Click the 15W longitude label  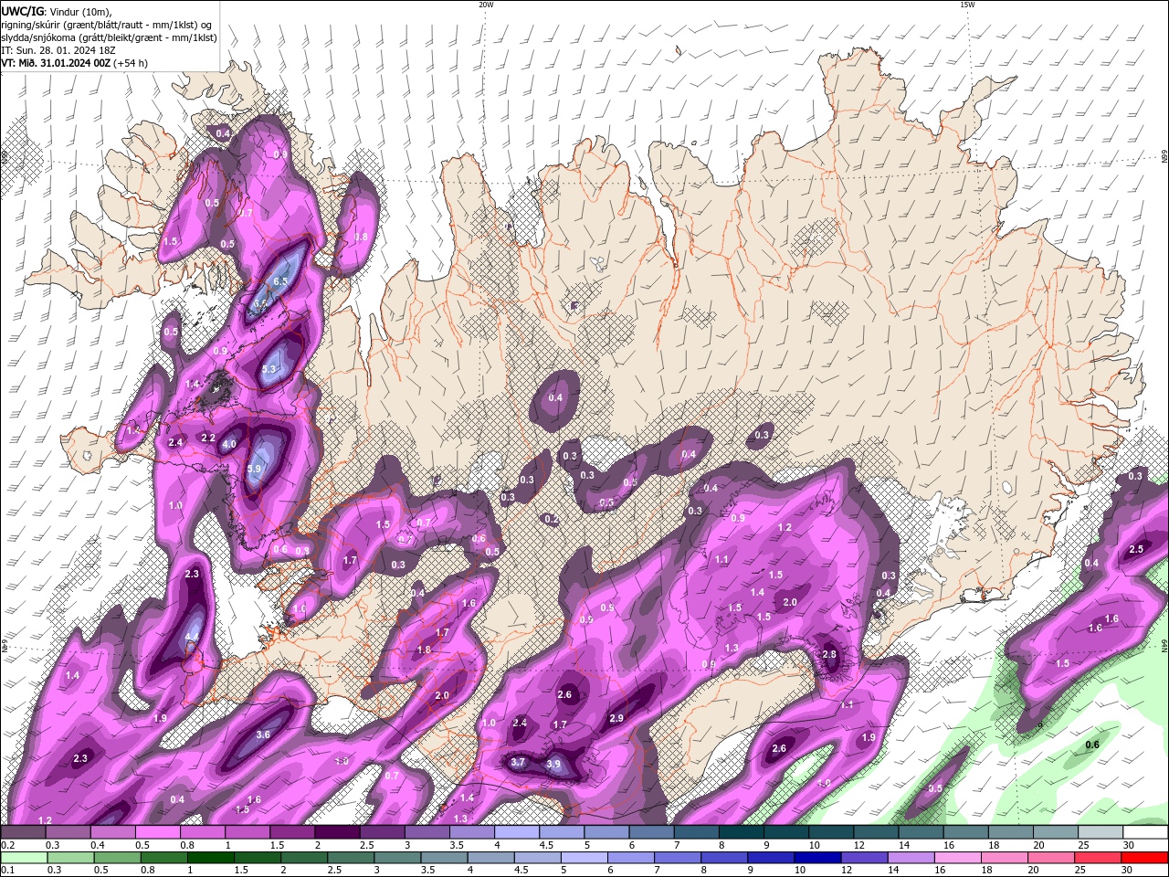967,5
